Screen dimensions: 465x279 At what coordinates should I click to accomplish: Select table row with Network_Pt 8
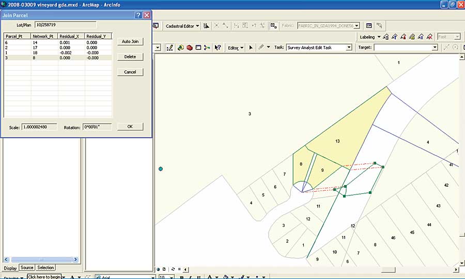coord(58,58)
